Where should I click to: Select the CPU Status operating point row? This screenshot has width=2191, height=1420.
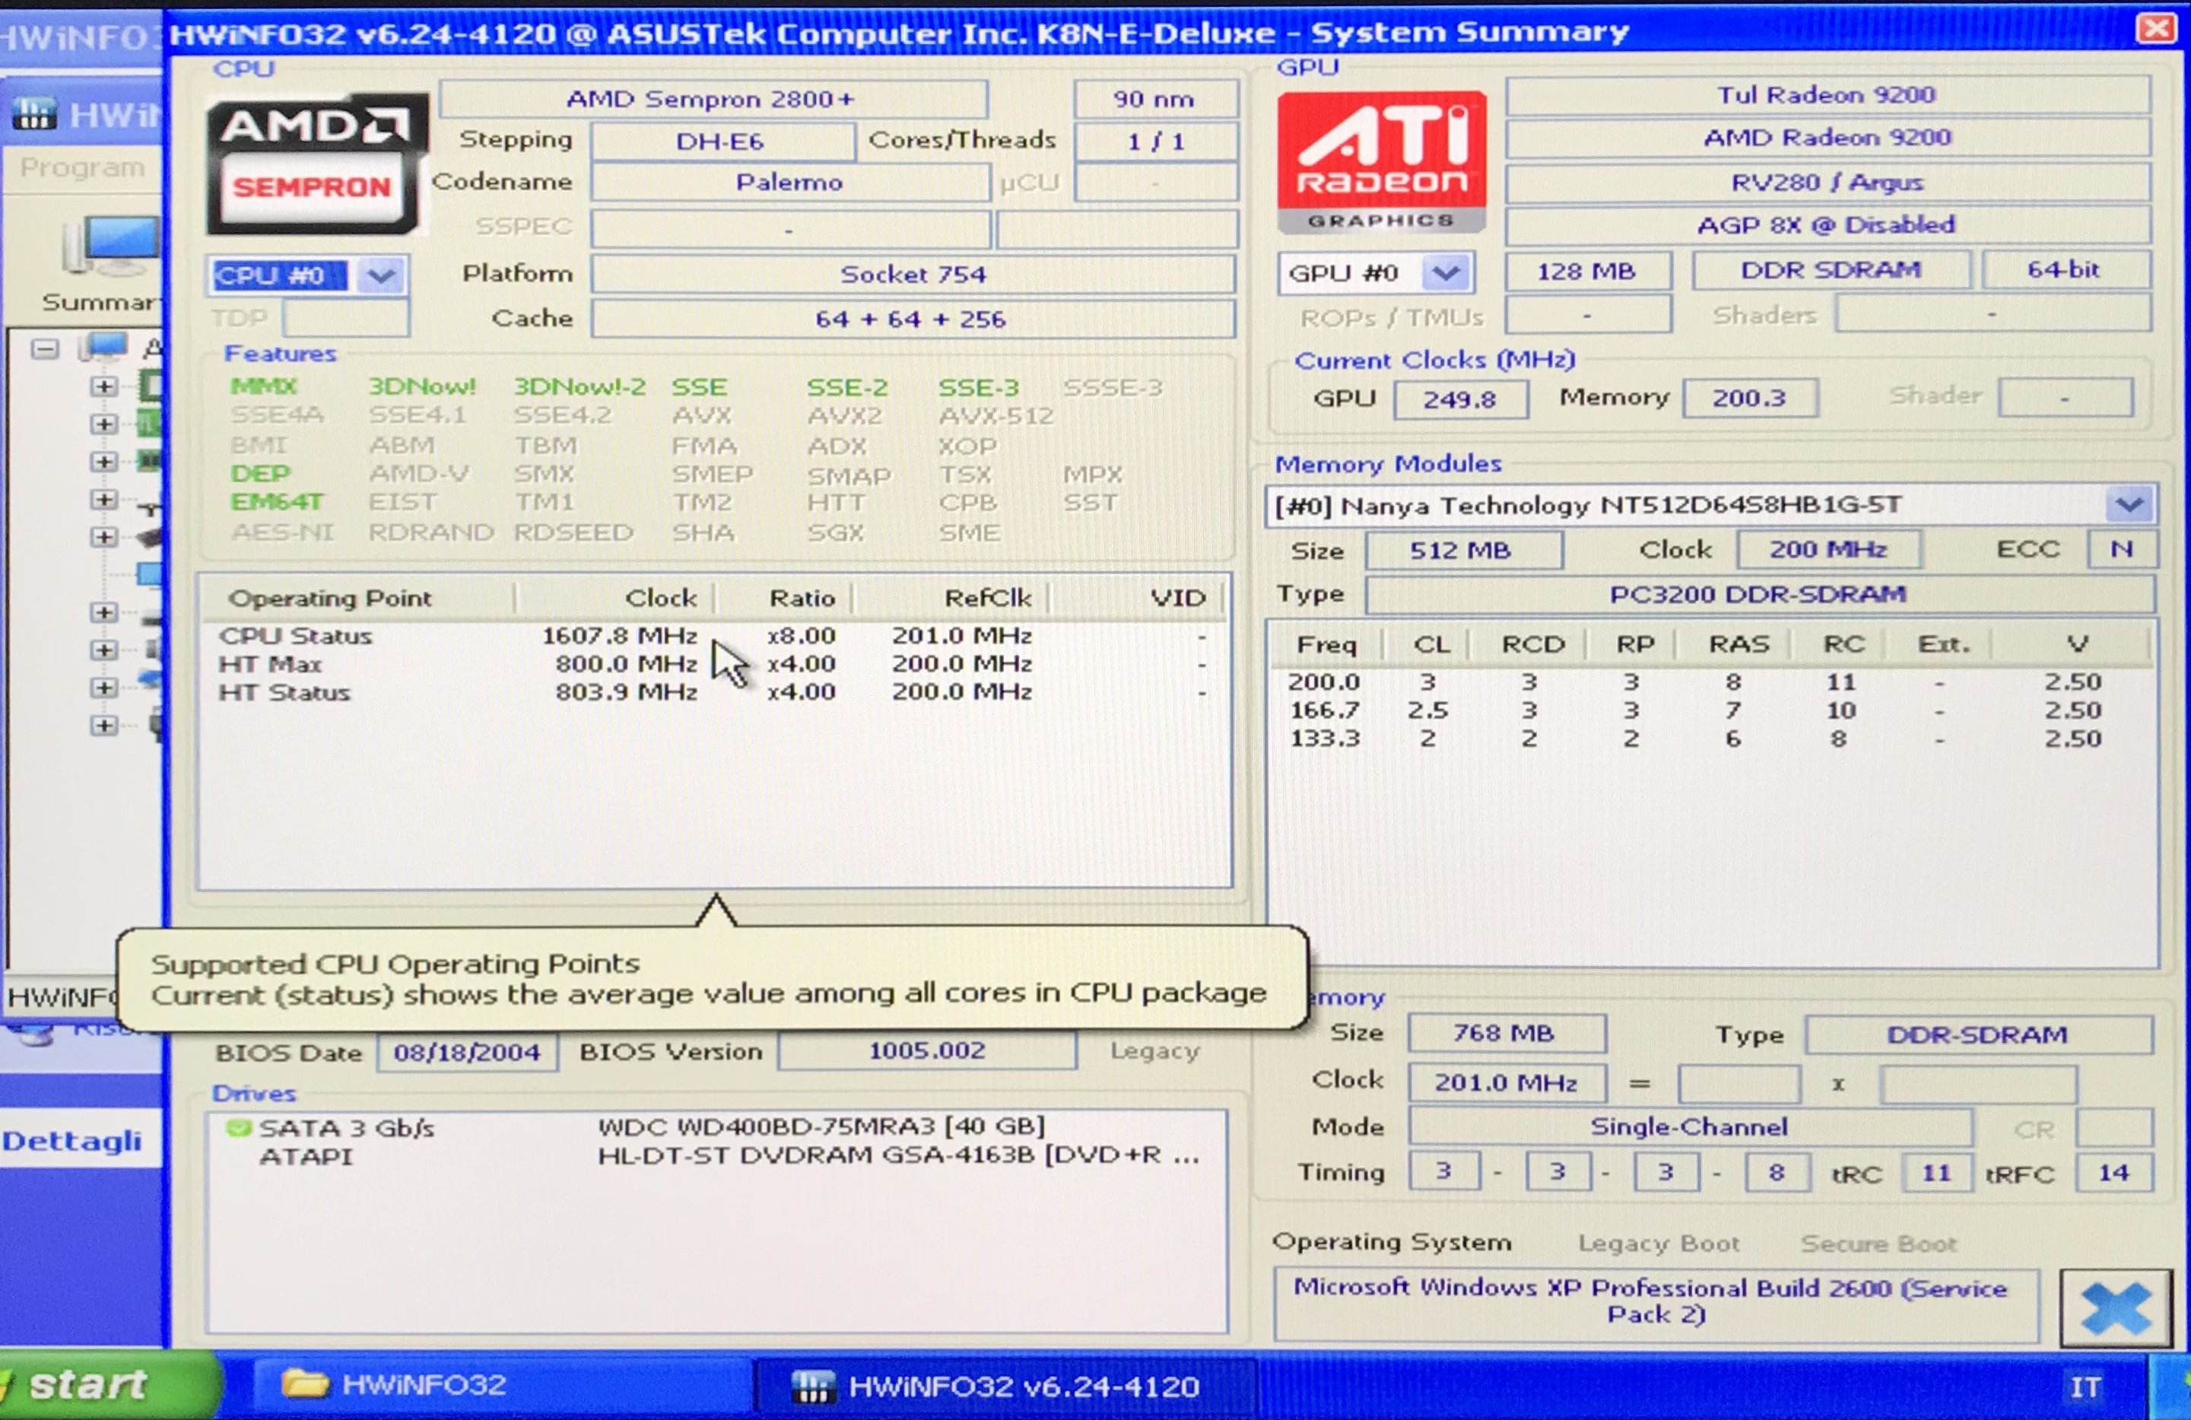point(296,637)
